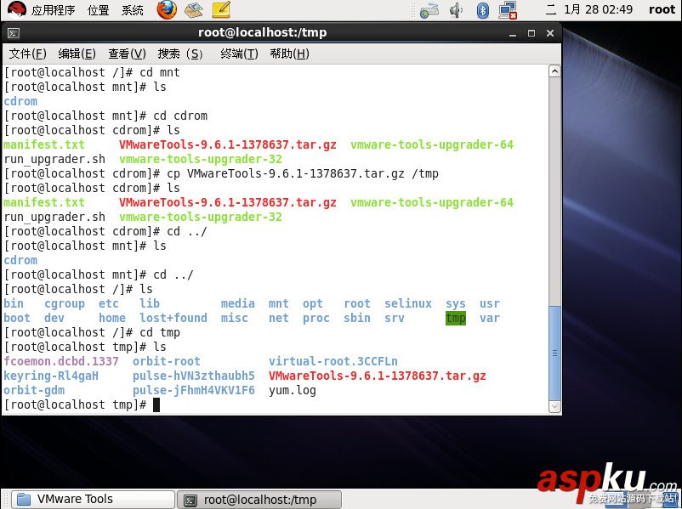Click selinux in the root listing
Image resolution: width=682 pixels, height=509 pixels.
click(x=408, y=303)
